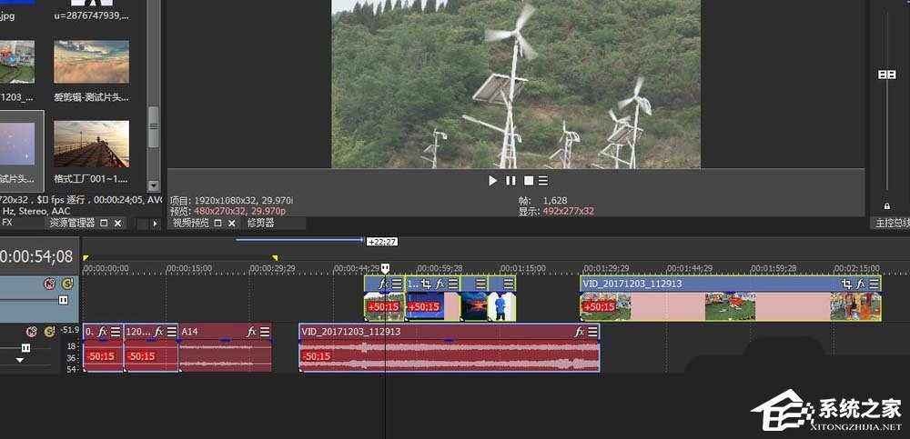The height and width of the screenshot is (439, 910).
Task: Open the preview transport menu icon
Action: [543, 181]
